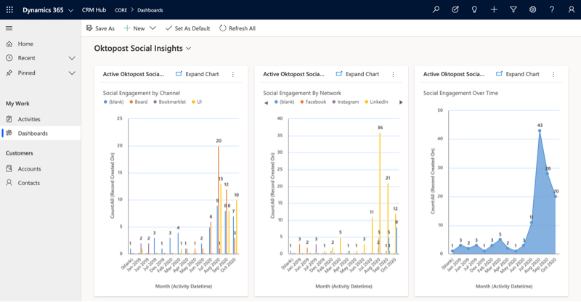The image size is (581, 302).
Task: Toggle Instagram legend item
Action: (x=346, y=102)
